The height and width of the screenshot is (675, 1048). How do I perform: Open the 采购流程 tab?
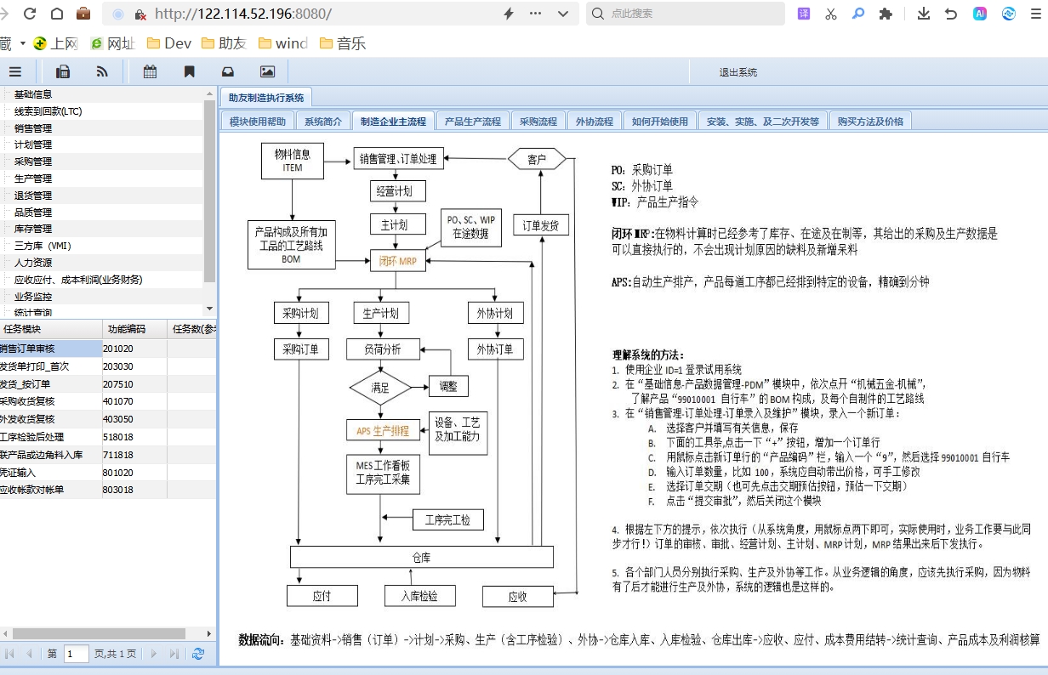pos(538,122)
